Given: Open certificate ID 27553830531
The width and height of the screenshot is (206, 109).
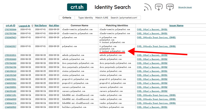Looking at the screenshot, I should coord(11,55).
